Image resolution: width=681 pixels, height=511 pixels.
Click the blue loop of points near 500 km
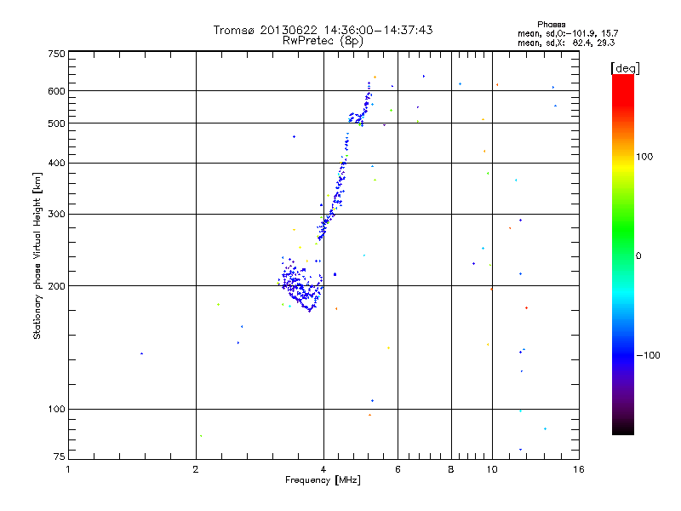pos(355,118)
